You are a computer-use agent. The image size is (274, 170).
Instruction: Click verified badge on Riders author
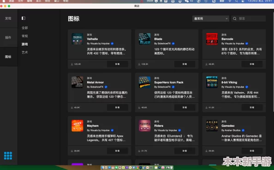(179, 130)
